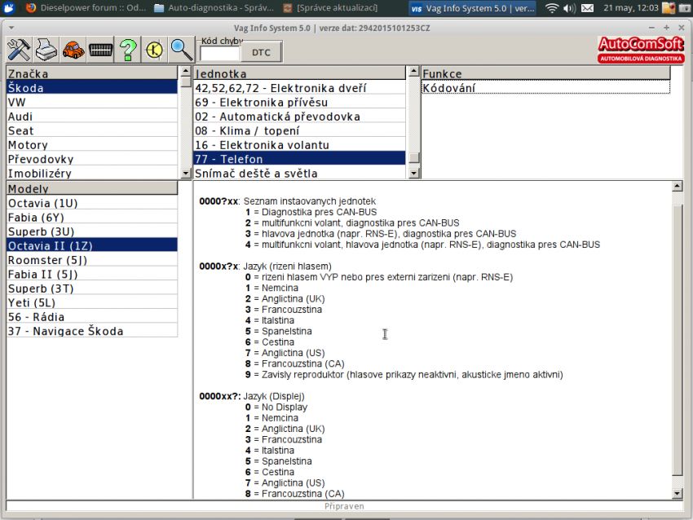Click the down arrow of the Značka list scrollbar
This screenshot has height=520, width=693.
tap(186, 173)
